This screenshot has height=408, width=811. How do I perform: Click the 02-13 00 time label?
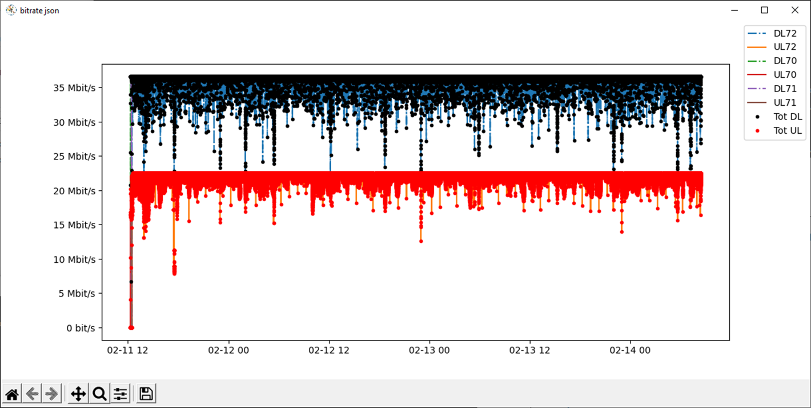(x=429, y=350)
